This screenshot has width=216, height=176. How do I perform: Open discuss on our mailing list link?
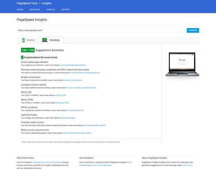pyautogui.click(x=101, y=165)
